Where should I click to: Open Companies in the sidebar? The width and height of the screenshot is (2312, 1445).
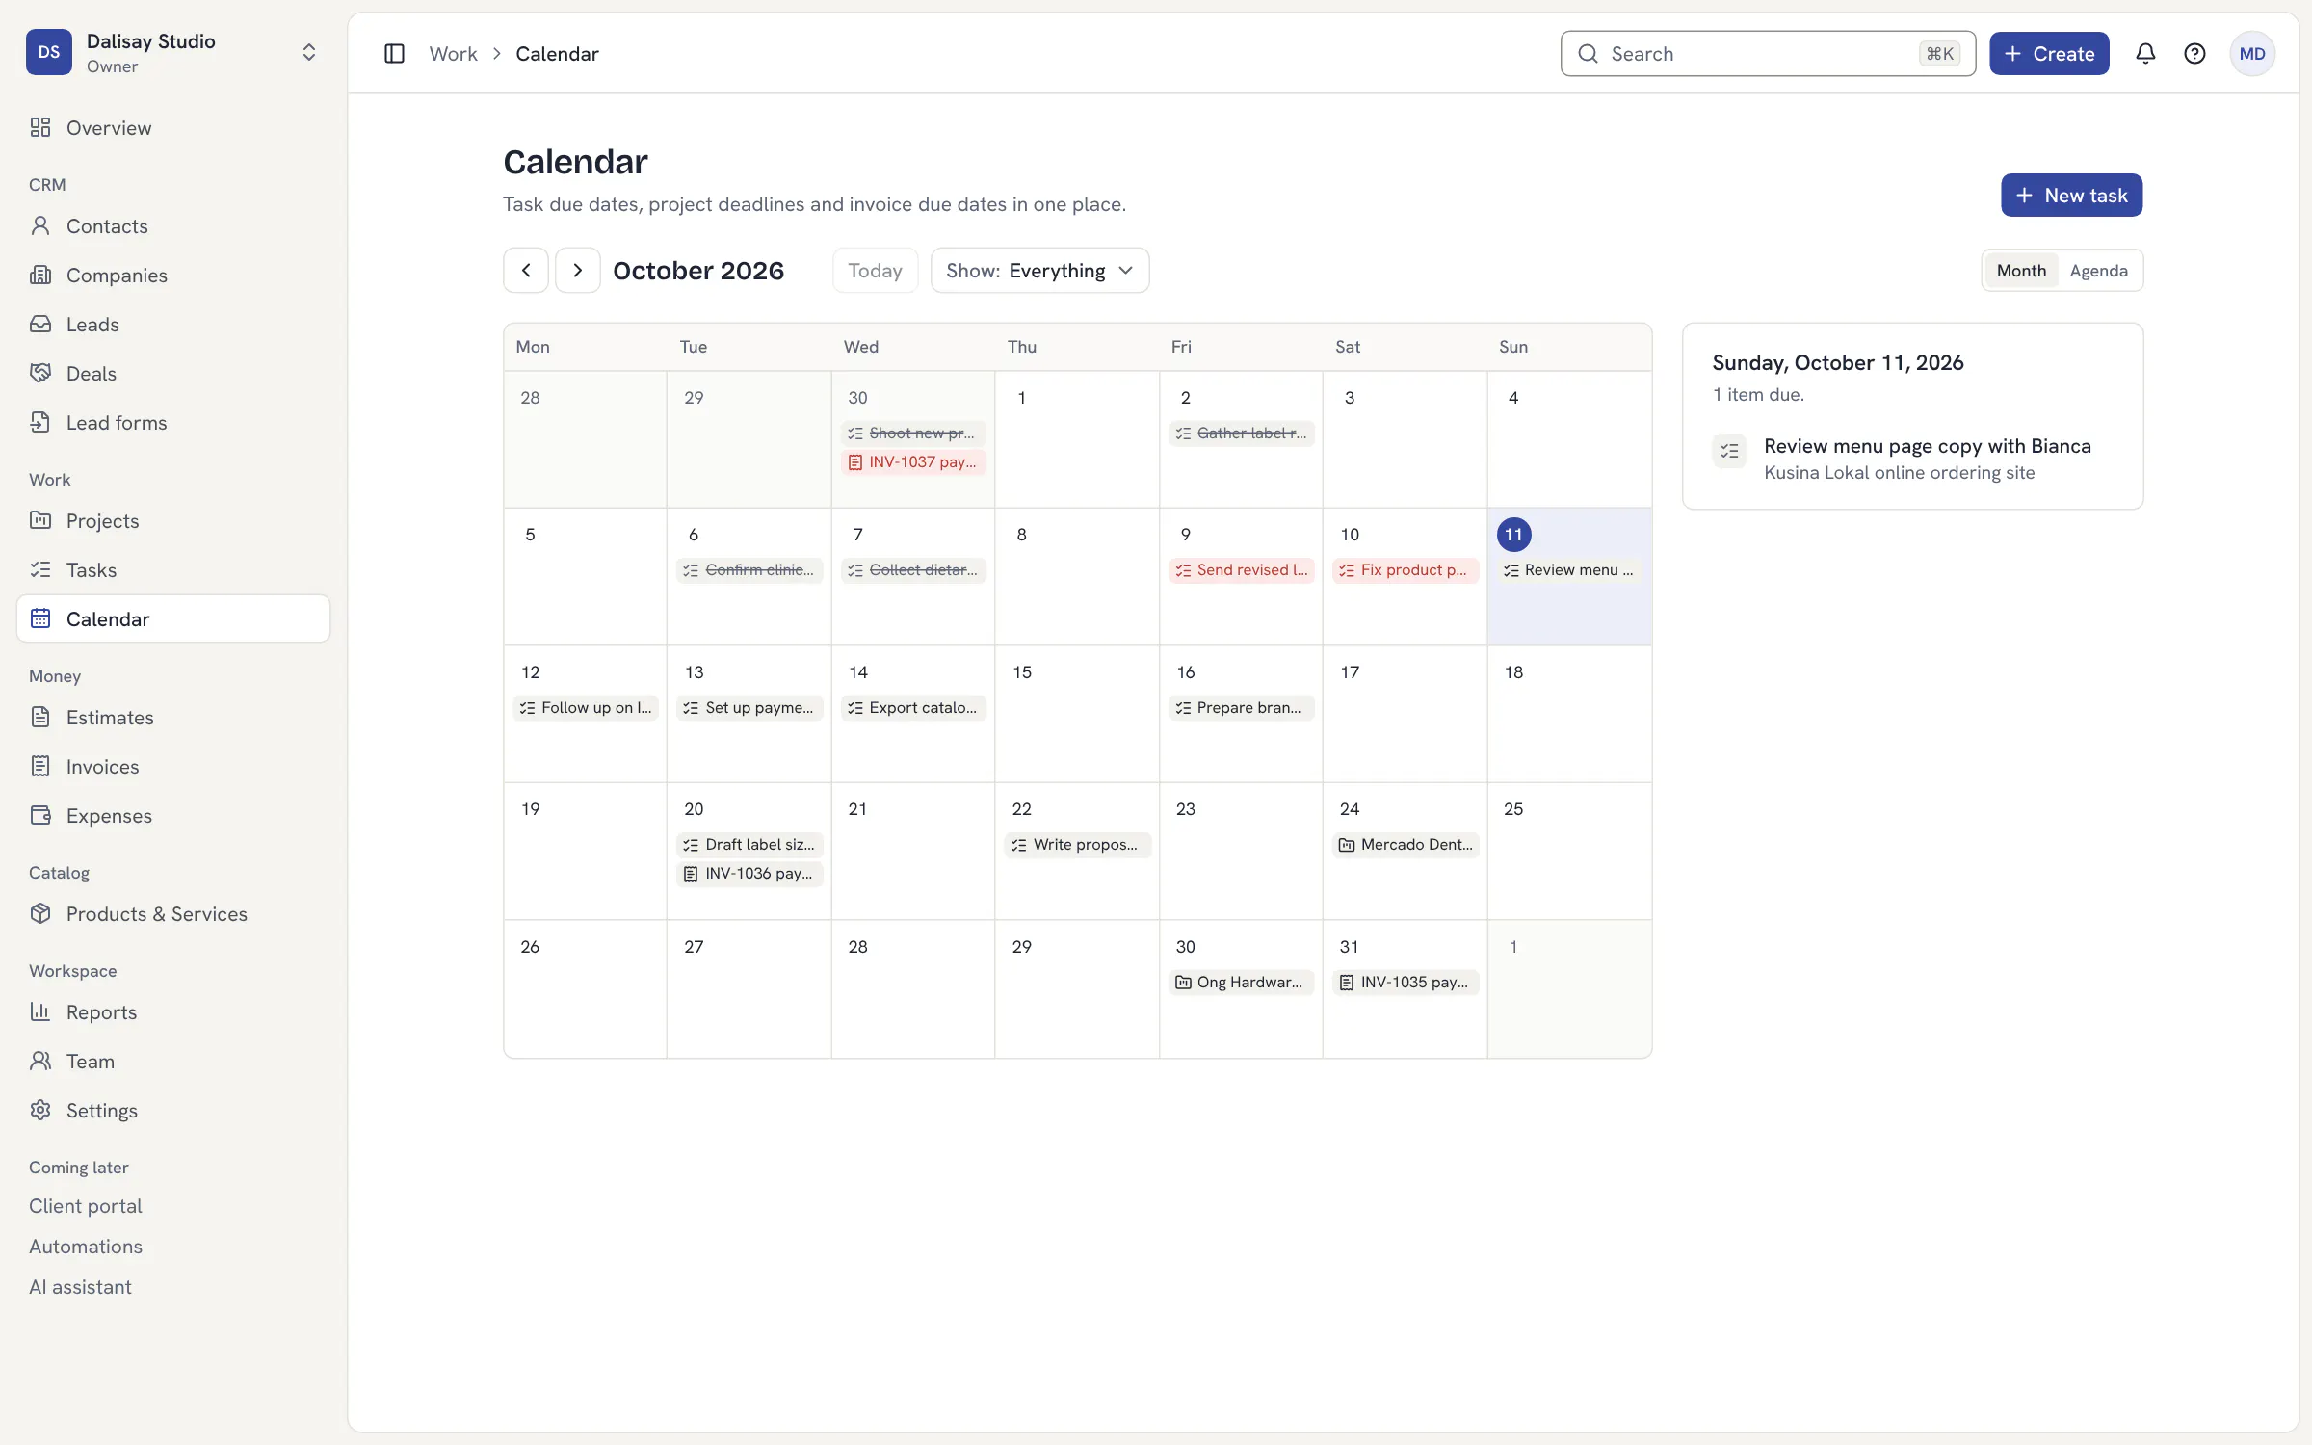point(173,276)
